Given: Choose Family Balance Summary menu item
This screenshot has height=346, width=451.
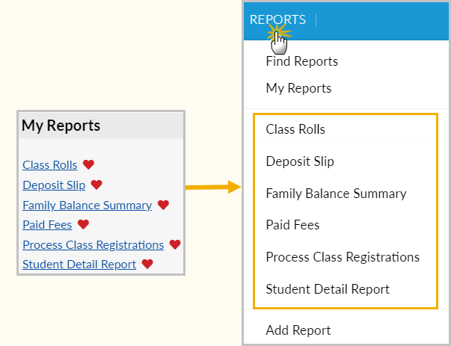Looking at the screenshot, I should 336,194.
